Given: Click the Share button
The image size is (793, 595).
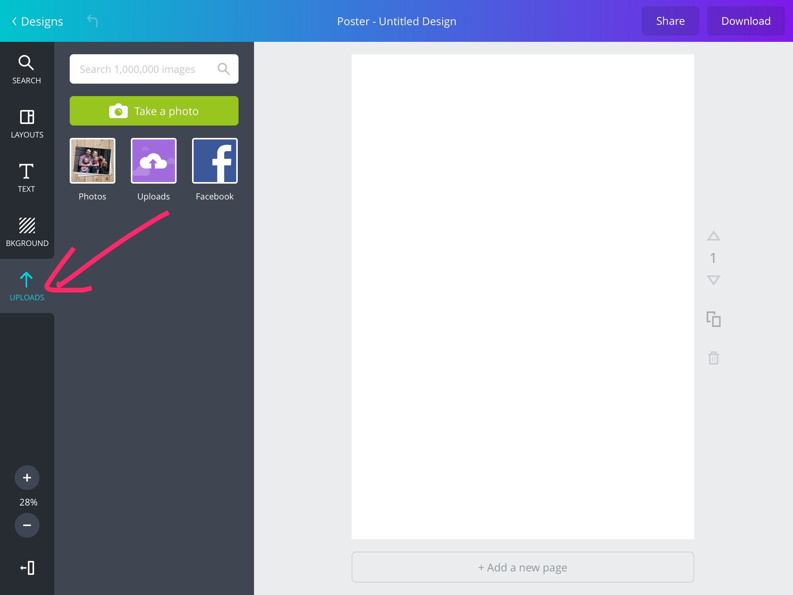Looking at the screenshot, I should coord(670,21).
